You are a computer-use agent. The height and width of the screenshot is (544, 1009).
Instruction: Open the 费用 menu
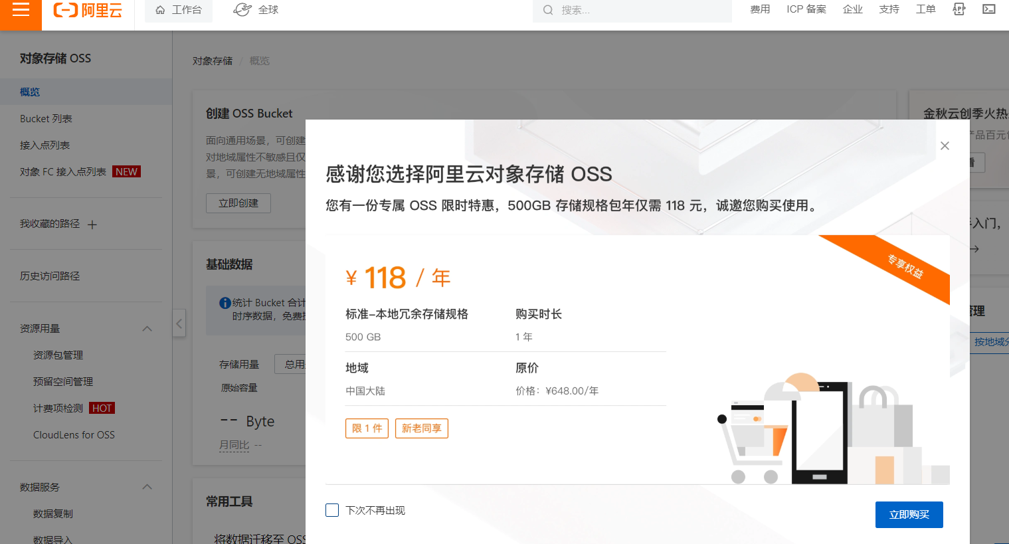click(x=760, y=9)
